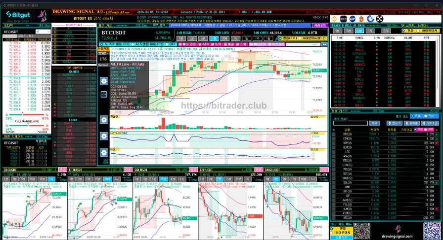The height and width of the screenshot is (240, 443).
Task: Open the drawingsignal.com link
Action: pos(397,237)
